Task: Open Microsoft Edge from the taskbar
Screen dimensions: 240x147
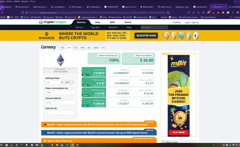Action: (x=67, y=145)
